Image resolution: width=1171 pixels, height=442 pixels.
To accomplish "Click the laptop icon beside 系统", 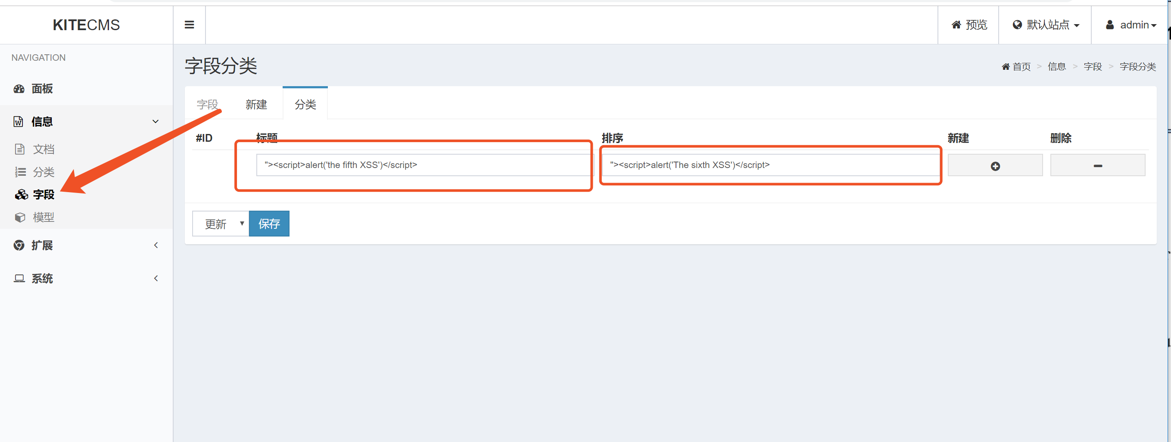I will (x=19, y=278).
